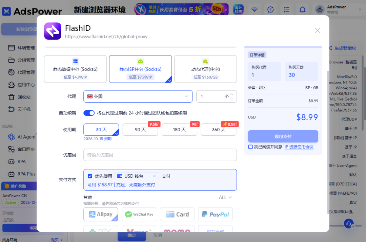The image size is (366, 242).
Task: Click the UK flag icon in dropdown
Action: point(90,96)
